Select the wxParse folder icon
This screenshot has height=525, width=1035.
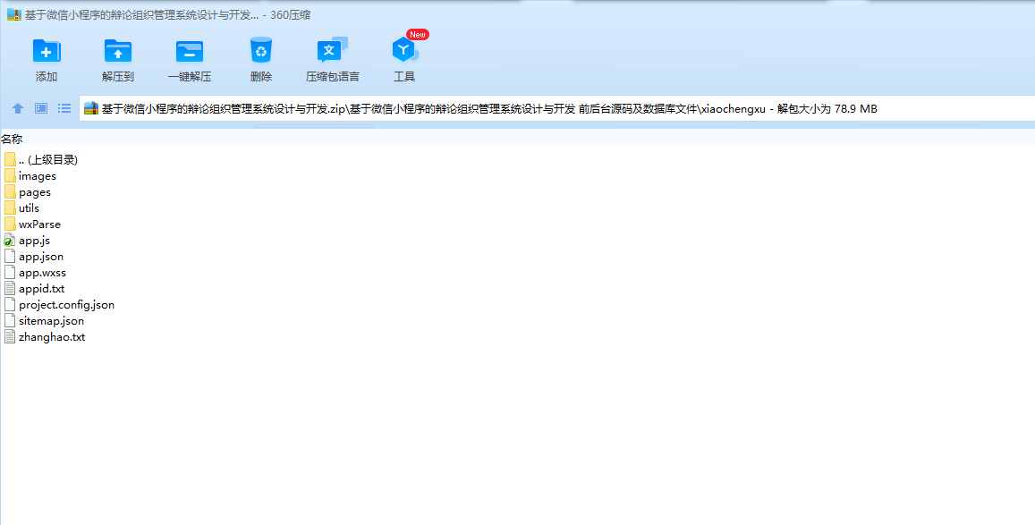point(9,224)
